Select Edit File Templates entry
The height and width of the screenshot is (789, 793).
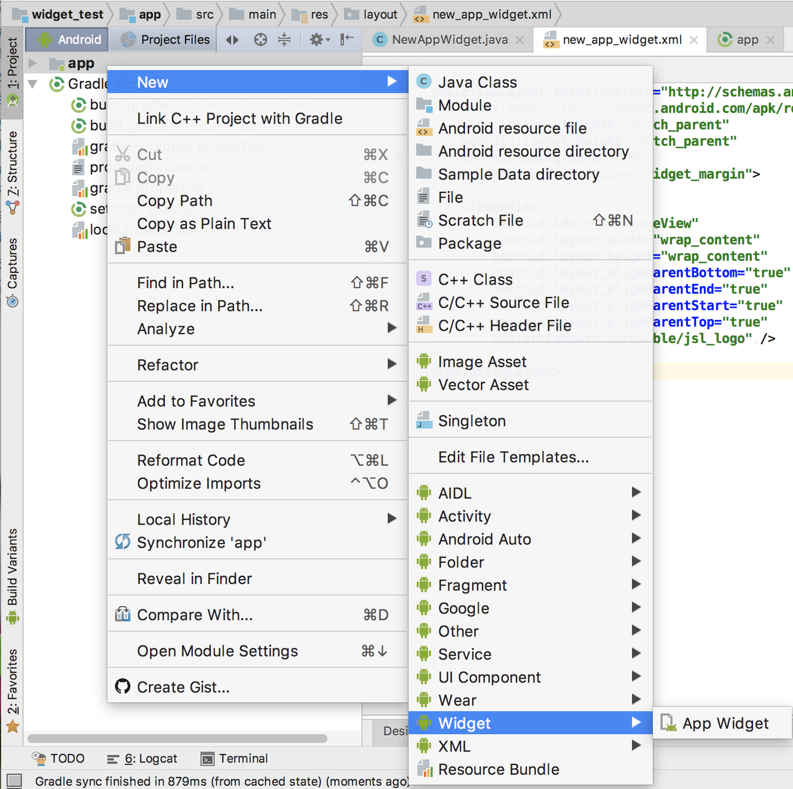click(x=530, y=457)
